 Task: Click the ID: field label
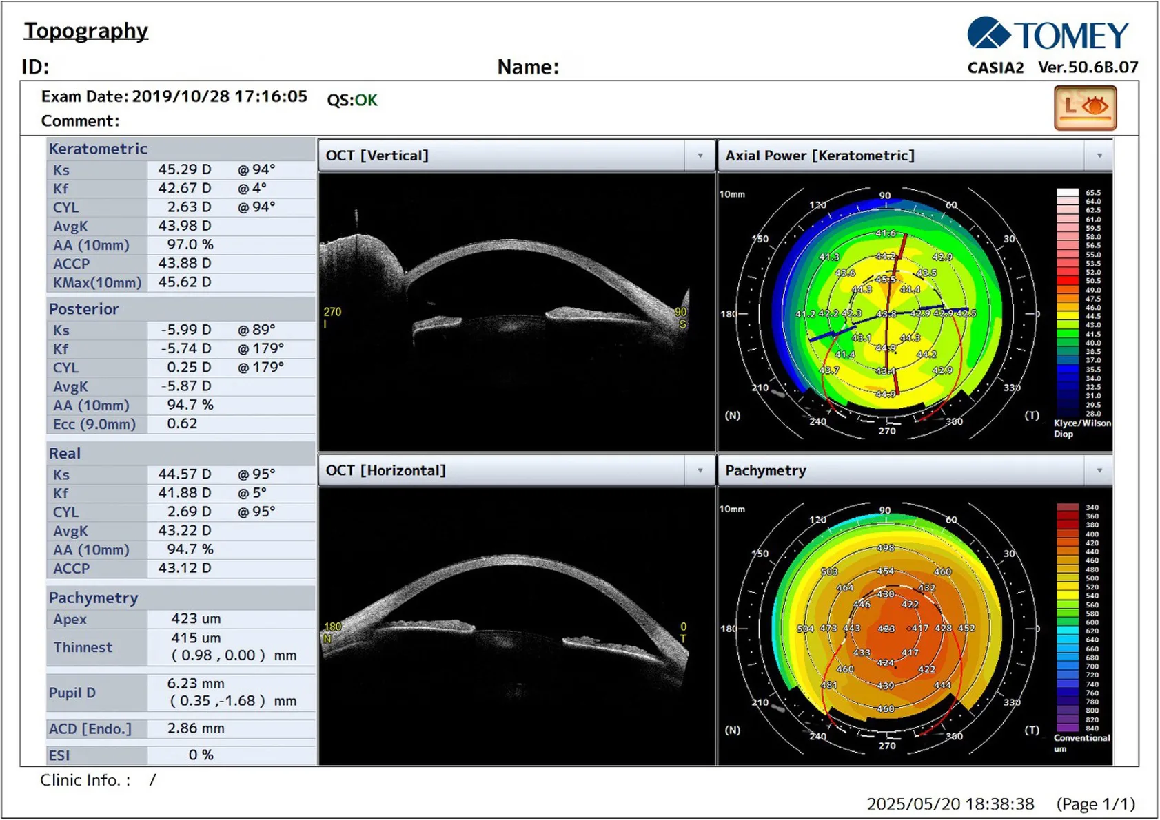36,67
